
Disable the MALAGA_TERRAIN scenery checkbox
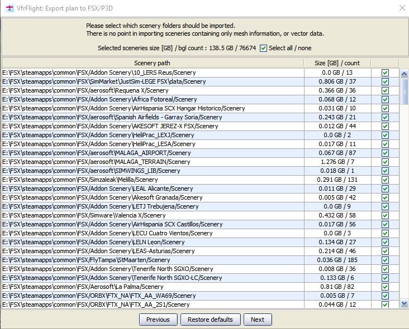[x=385, y=162]
